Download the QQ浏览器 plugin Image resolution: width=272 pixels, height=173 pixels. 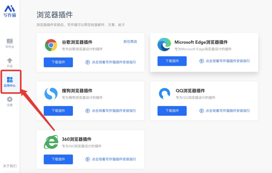pos(172,111)
